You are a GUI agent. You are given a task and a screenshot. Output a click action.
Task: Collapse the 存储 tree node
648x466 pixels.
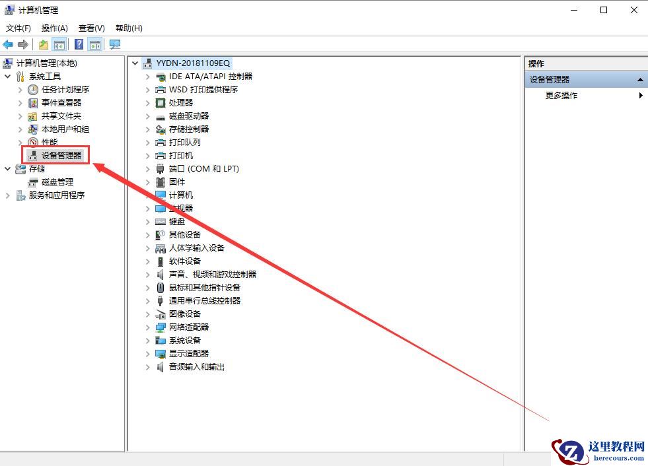coord(7,169)
